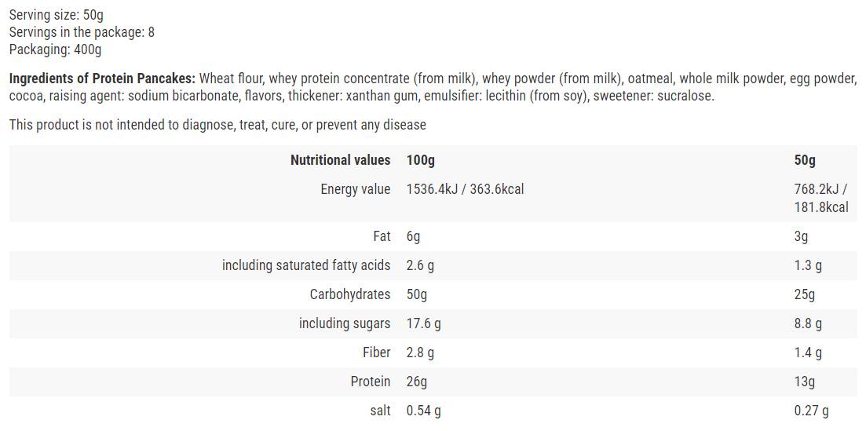Click the "768.2kJ / 181.8kcal" energy cell
The height and width of the screenshot is (431, 866).
[x=821, y=198]
